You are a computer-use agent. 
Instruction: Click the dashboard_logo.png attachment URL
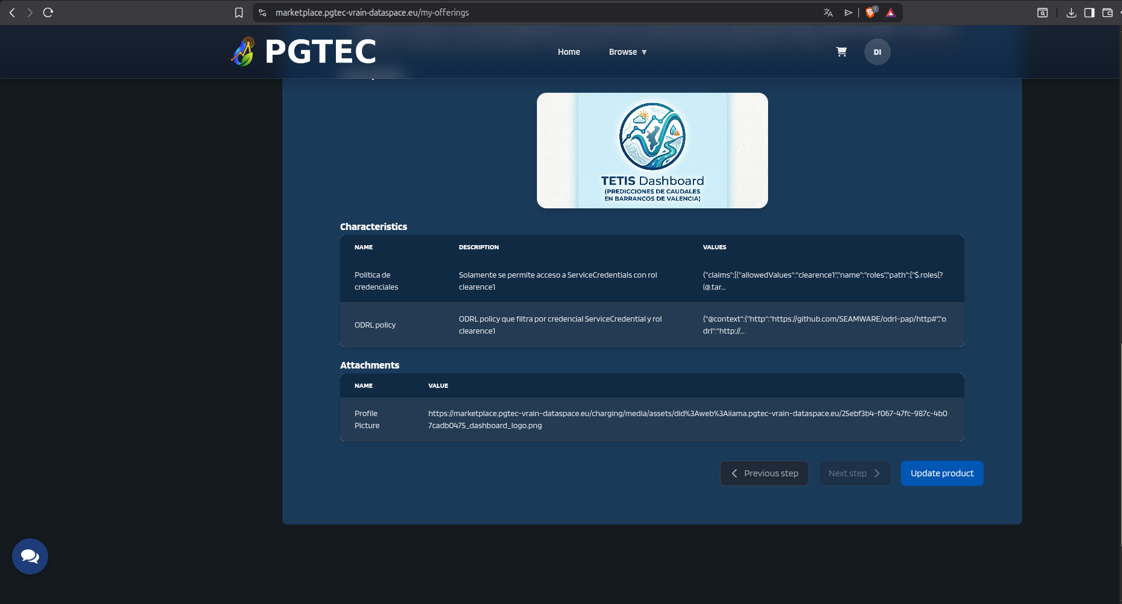687,420
